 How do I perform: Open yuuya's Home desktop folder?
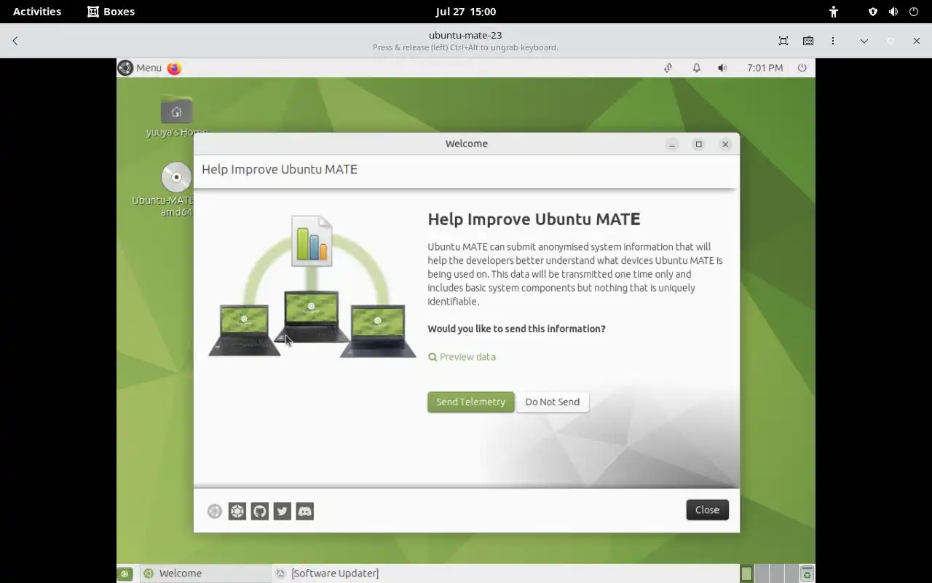[176, 117]
